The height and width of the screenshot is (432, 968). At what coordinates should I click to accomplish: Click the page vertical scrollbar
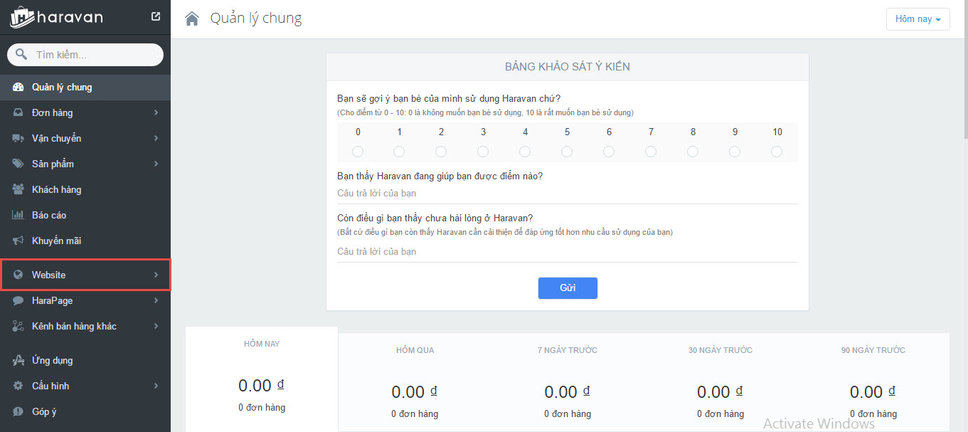pyautogui.click(x=964, y=85)
